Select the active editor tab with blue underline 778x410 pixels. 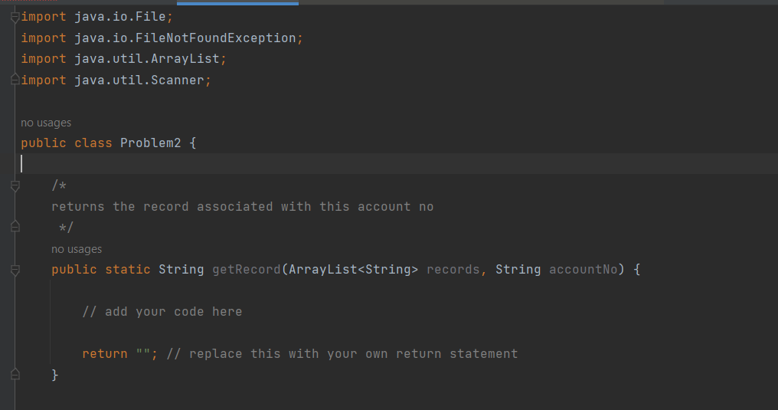point(237,3)
